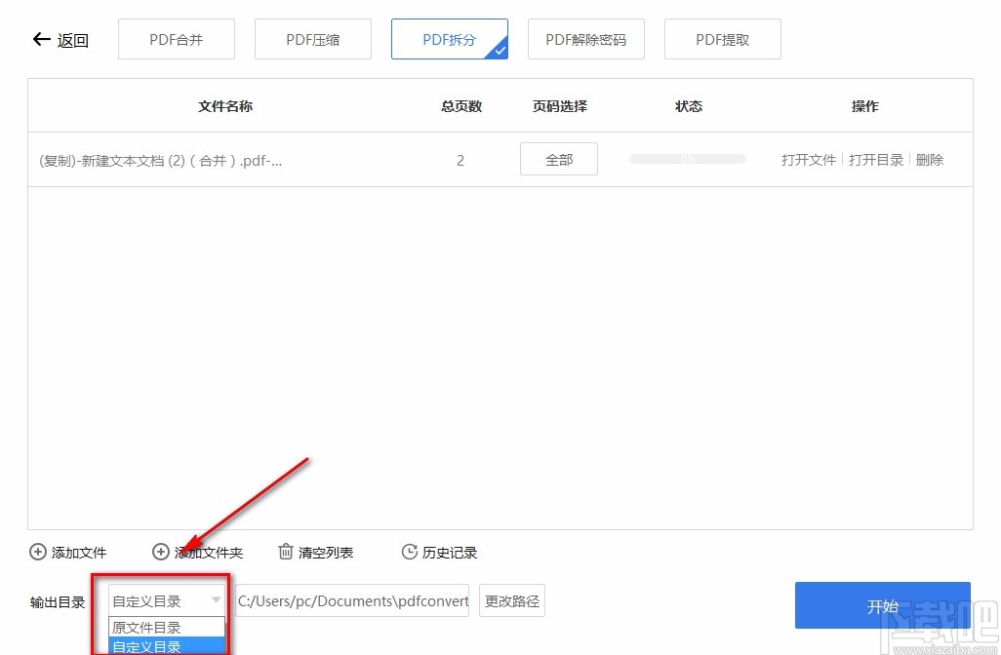Click the 全部 page selection button
Viewport: 1001px width, 655px height.
point(558,159)
